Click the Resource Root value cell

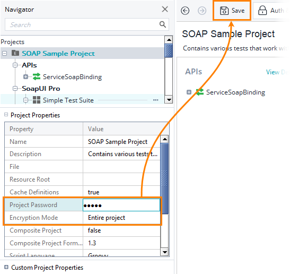[122, 179]
